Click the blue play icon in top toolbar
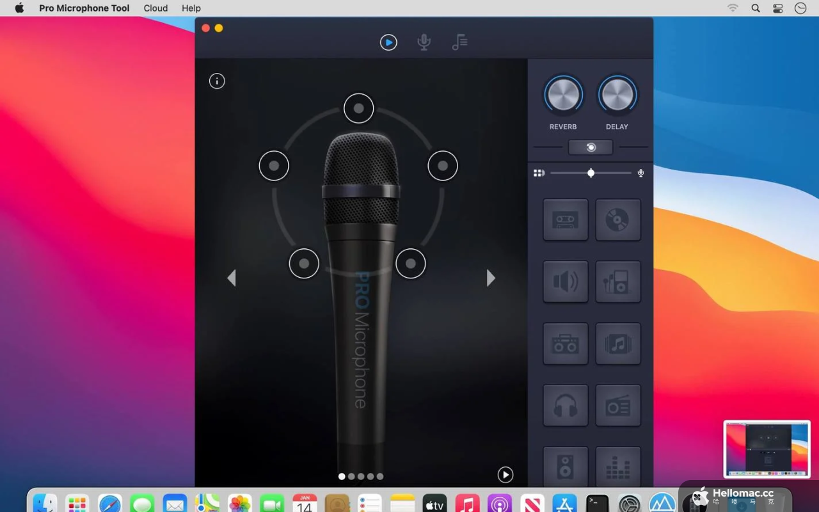819x512 pixels. [x=388, y=42]
